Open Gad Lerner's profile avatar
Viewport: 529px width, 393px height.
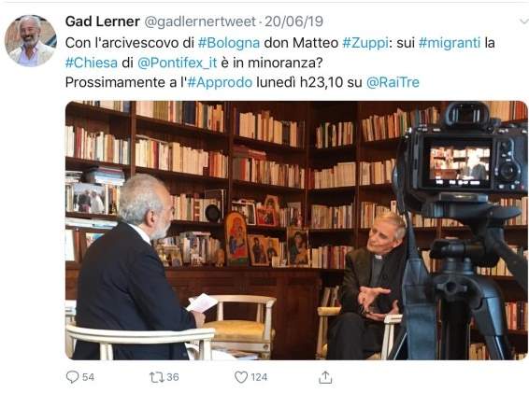tap(31, 41)
